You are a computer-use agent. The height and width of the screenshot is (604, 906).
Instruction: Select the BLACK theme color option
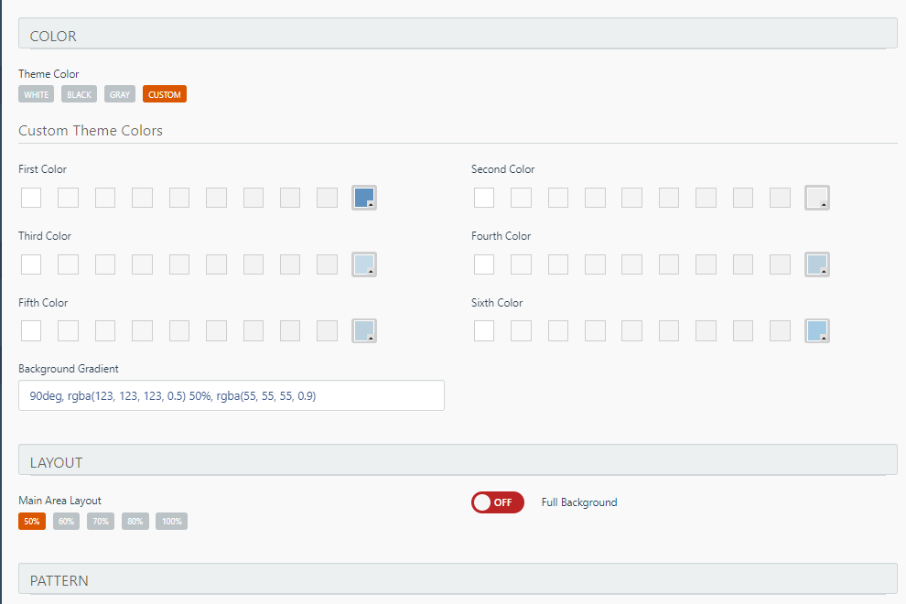79,94
